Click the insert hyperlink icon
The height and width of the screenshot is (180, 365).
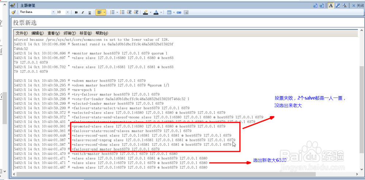(x=179, y=12)
